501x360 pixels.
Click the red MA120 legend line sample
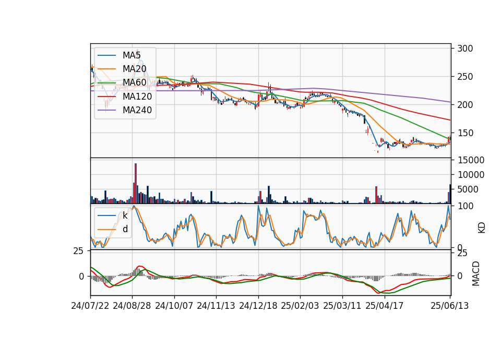(106, 97)
